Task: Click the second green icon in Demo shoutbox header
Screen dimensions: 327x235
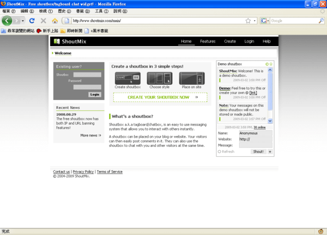Action: point(271,64)
